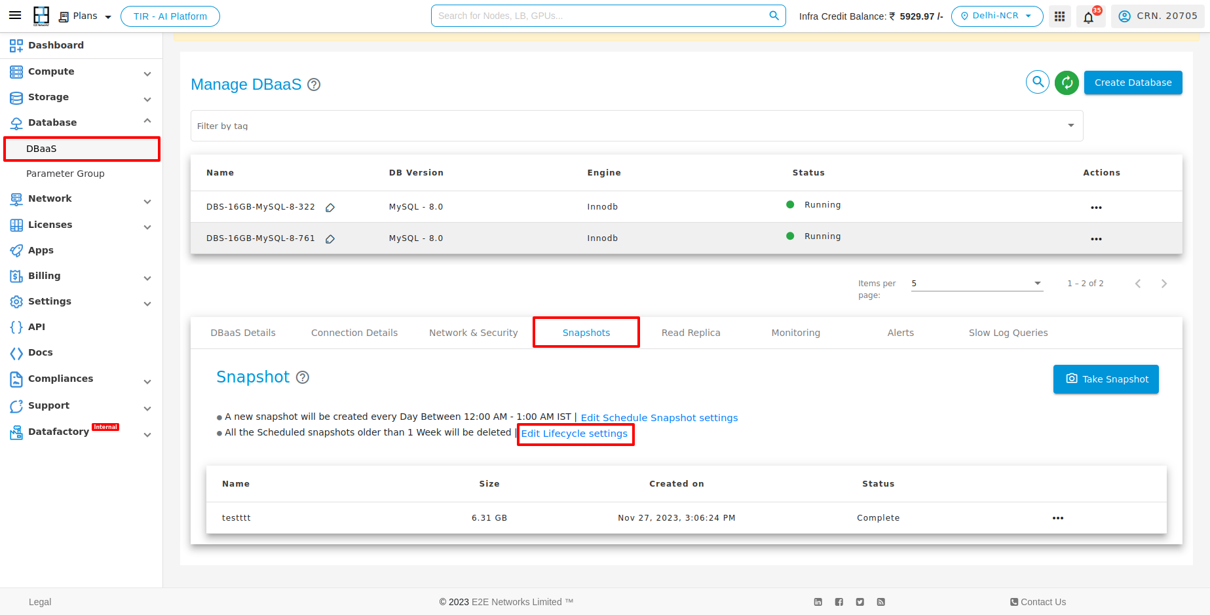Click Edit Lifecycle settings link
The height and width of the screenshot is (615, 1210).
[575, 434]
